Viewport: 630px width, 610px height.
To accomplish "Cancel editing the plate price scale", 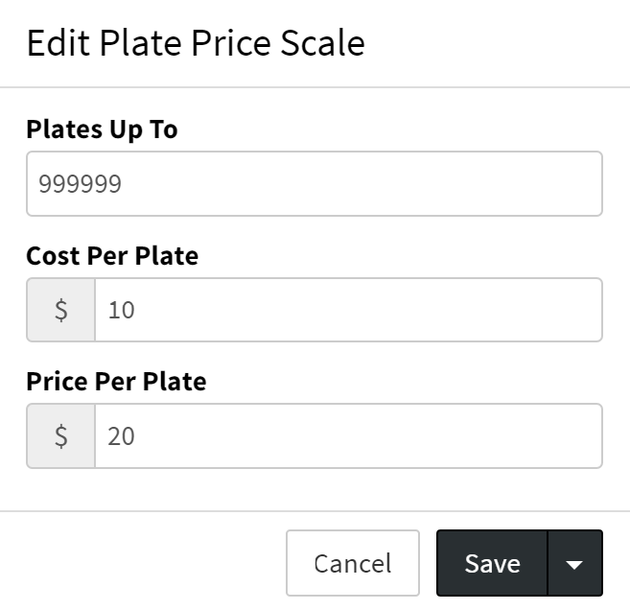I will tap(352, 564).
